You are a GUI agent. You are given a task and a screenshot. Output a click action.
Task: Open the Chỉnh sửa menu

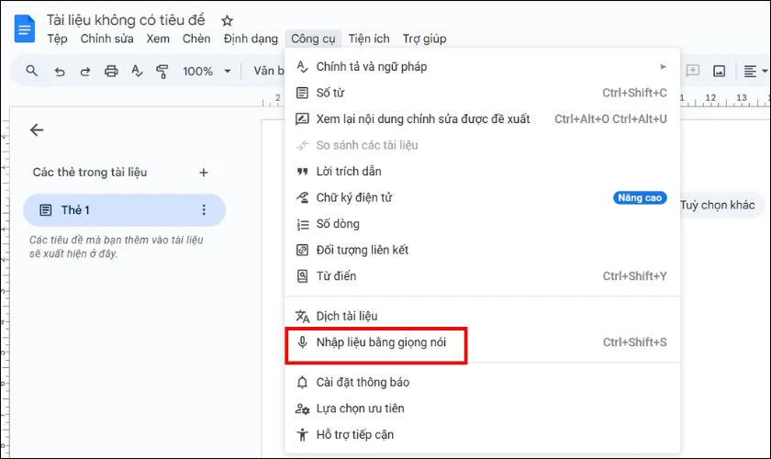106,39
